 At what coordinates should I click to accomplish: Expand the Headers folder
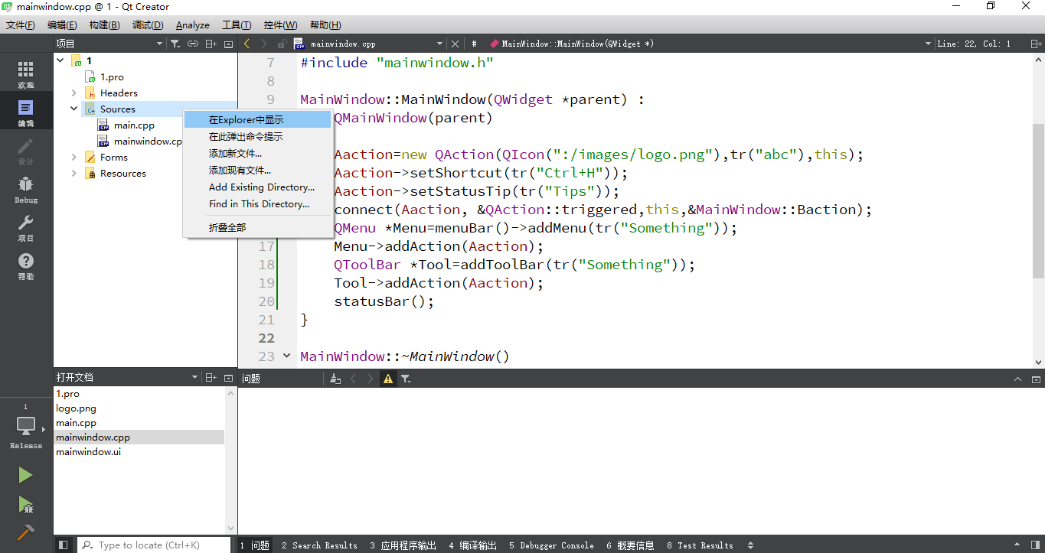click(x=74, y=93)
